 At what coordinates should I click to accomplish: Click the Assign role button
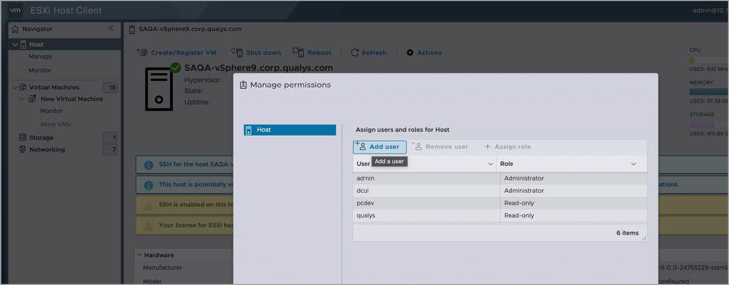[508, 147]
